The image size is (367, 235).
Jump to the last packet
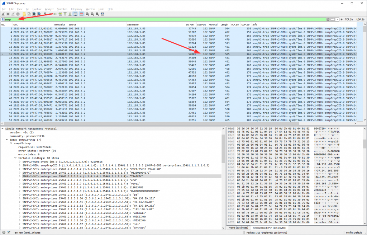pos(70,14)
